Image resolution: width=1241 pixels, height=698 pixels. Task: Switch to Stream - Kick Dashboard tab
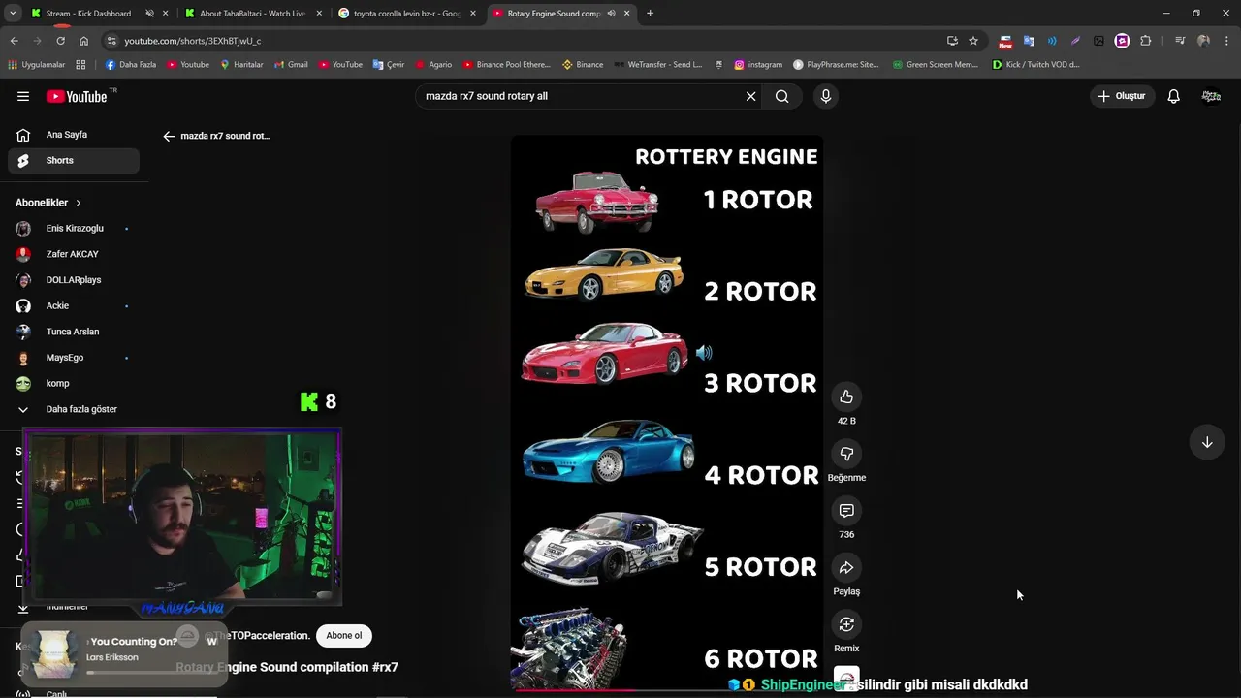pos(88,14)
